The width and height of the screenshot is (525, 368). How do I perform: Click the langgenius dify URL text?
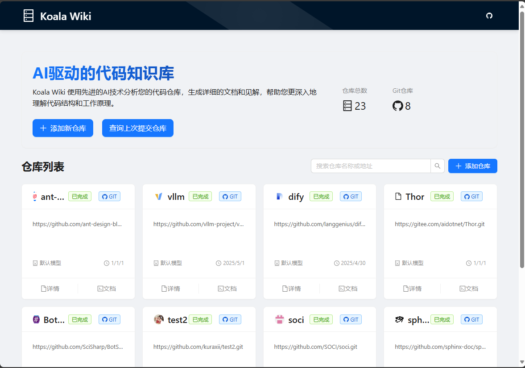[320, 224]
